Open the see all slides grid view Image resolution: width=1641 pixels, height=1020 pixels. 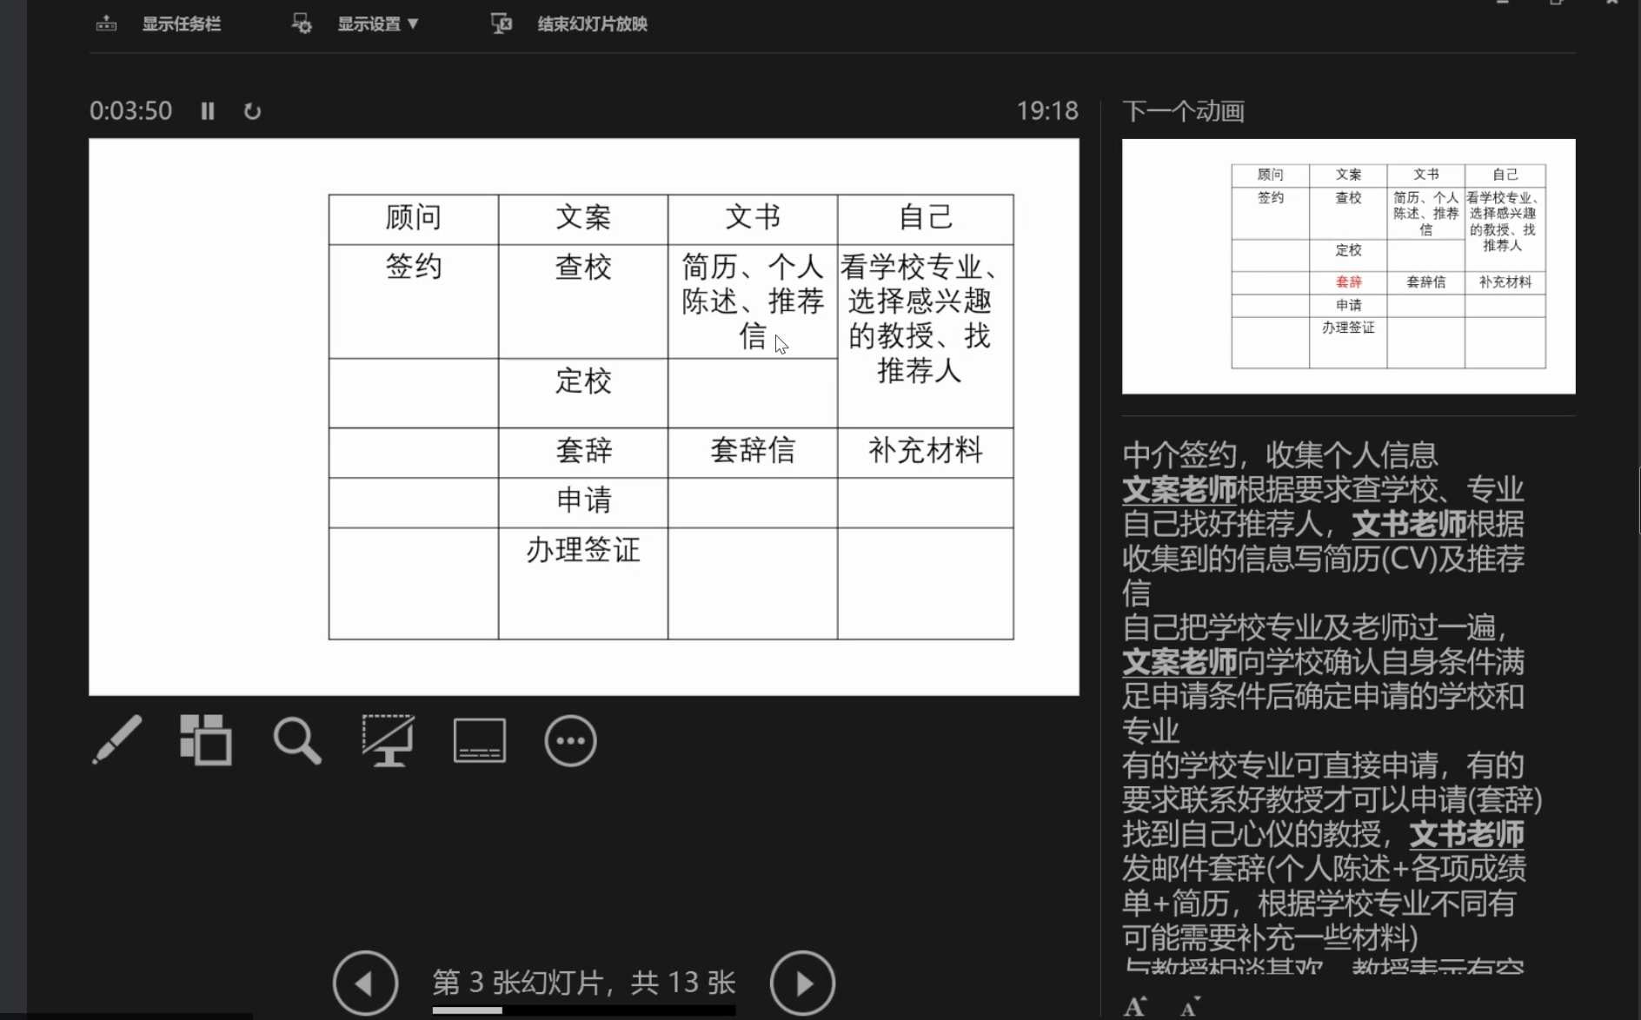[x=206, y=740]
